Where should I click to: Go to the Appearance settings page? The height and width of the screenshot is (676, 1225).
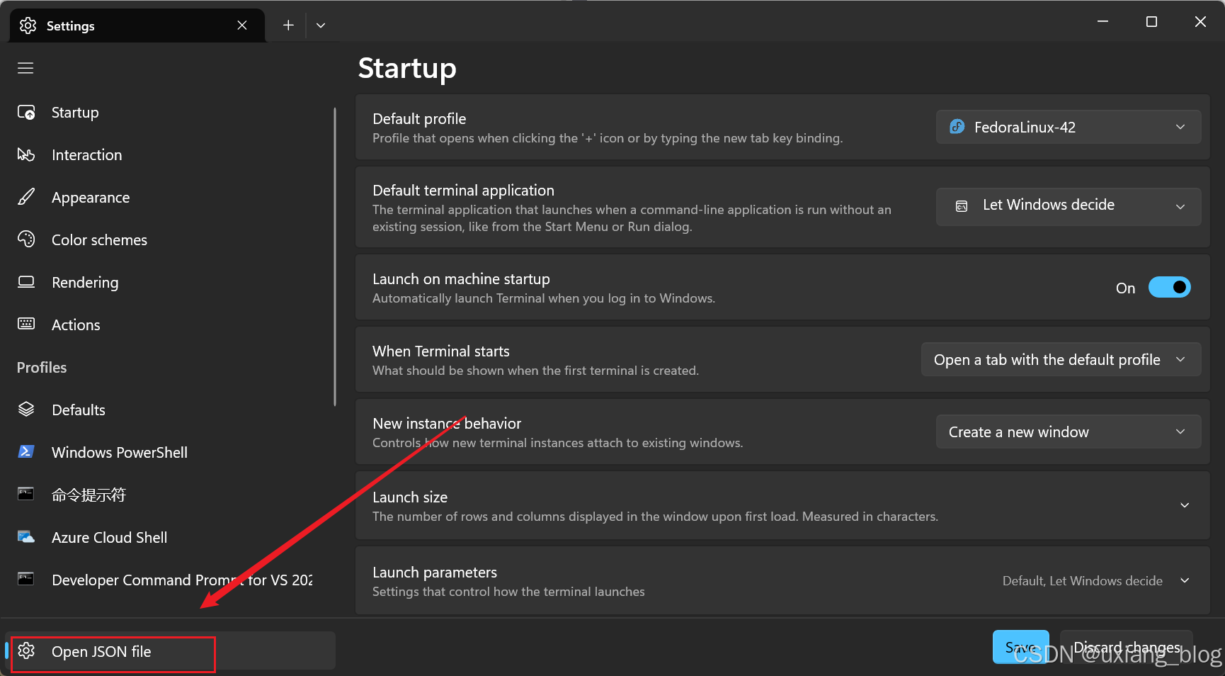(x=169, y=197)
